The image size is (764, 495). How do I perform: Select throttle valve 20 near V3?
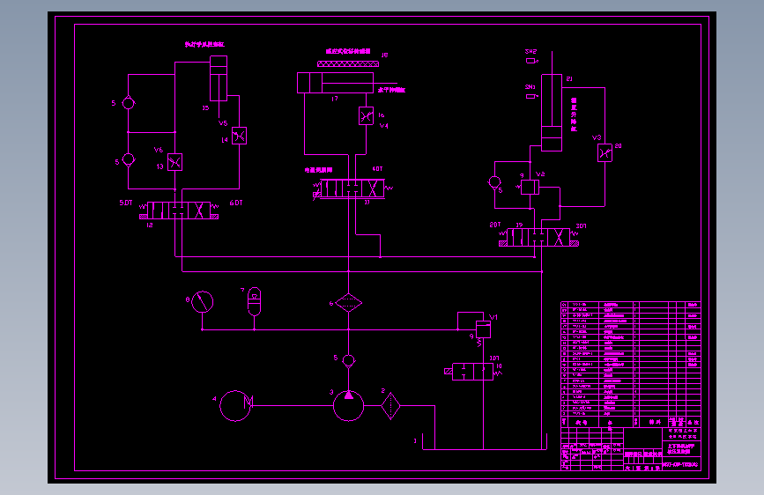(605, 153)
